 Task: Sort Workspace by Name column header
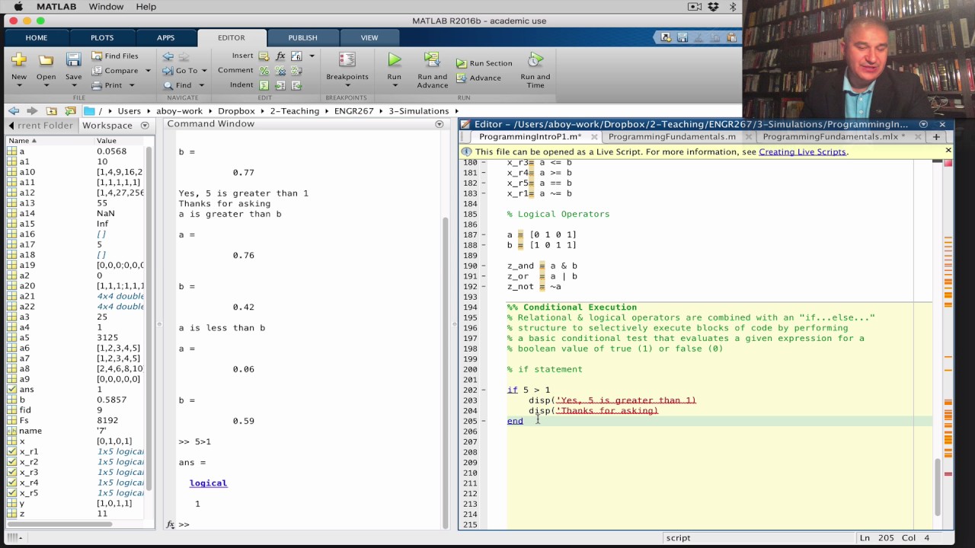tap(50, 141)
